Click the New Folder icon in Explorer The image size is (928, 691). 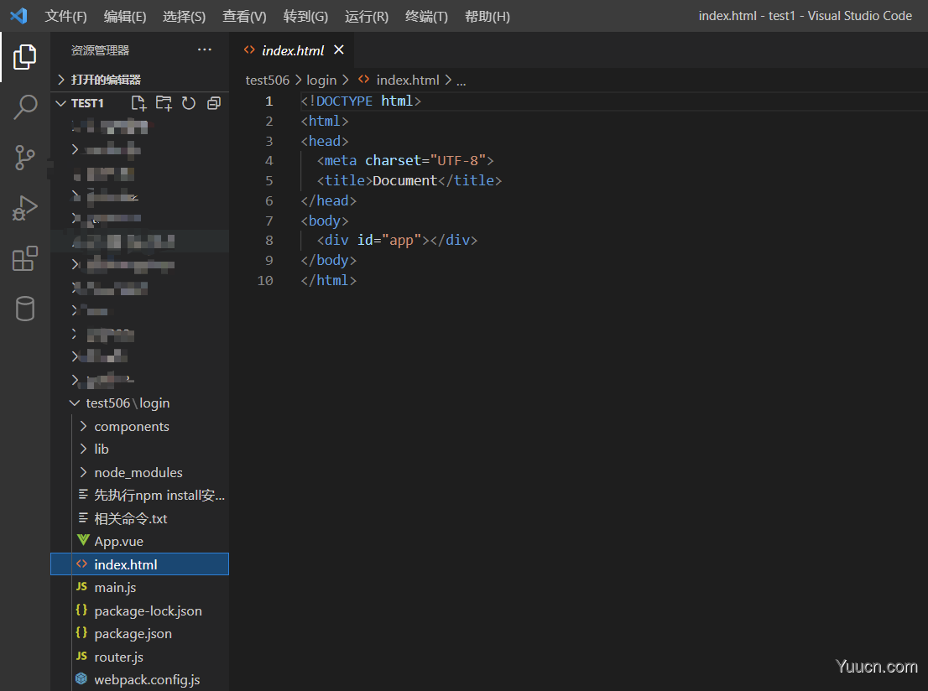click(x=163, y=102)
